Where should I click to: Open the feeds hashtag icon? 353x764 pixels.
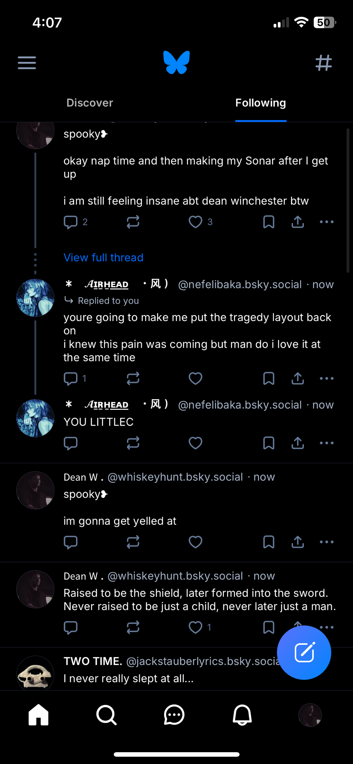point(323,63)
